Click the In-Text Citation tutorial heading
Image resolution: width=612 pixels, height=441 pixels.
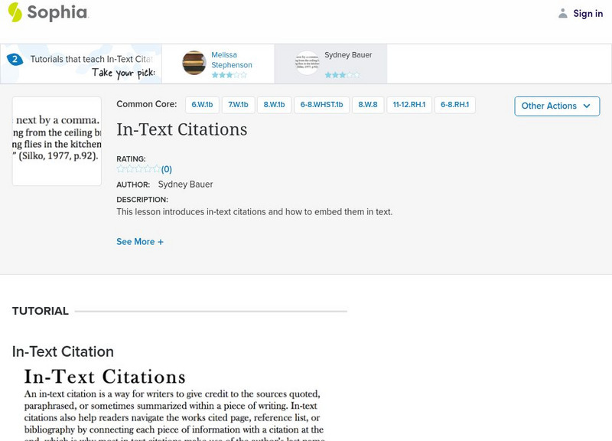coord(63,351)
